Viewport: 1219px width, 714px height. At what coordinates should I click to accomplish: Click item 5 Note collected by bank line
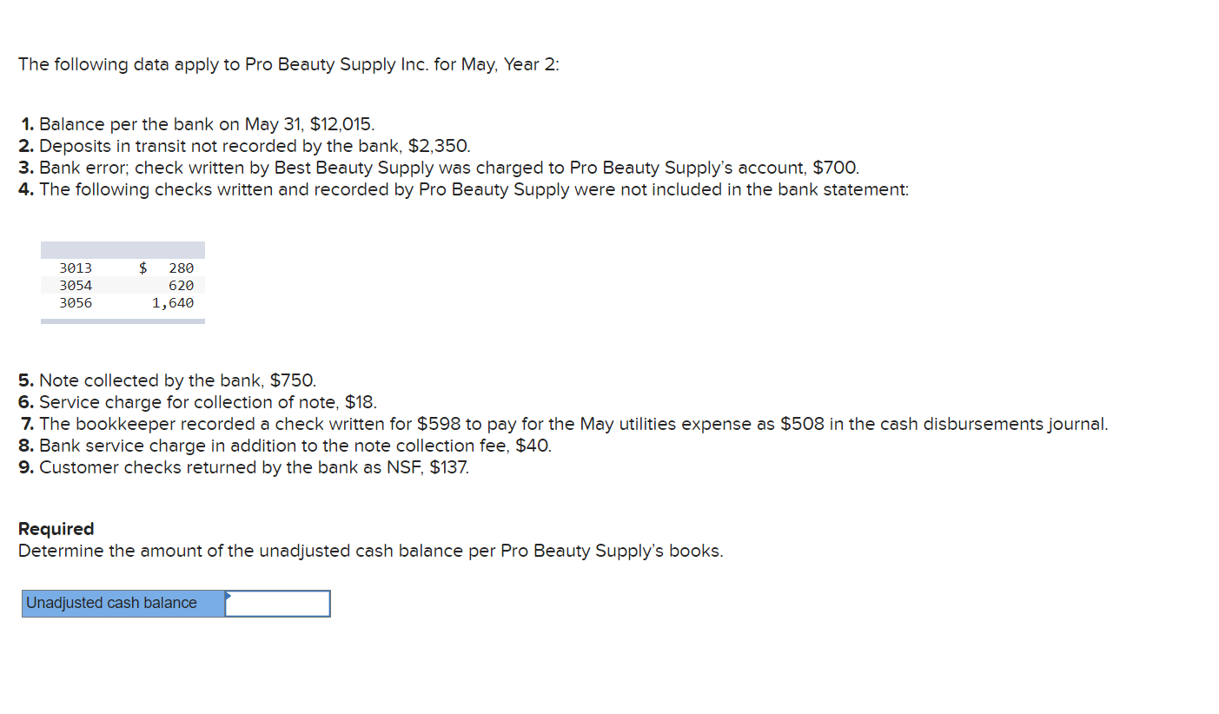point(168,380)
